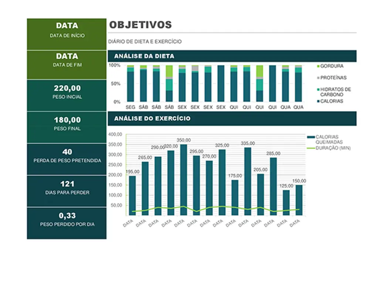Click the PROTEÍNAS legend color swatch

(318, 78)
